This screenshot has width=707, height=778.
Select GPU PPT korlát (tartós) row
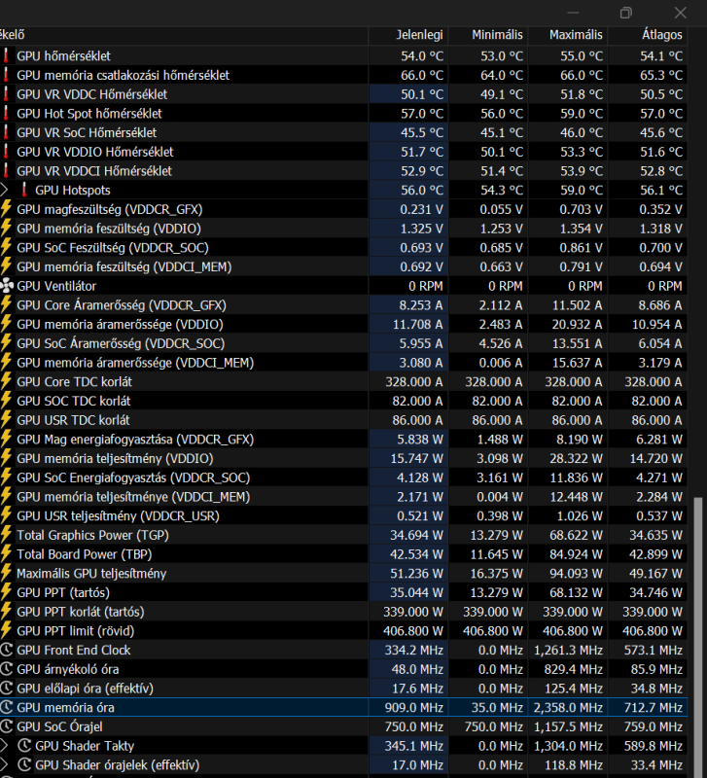343,612
